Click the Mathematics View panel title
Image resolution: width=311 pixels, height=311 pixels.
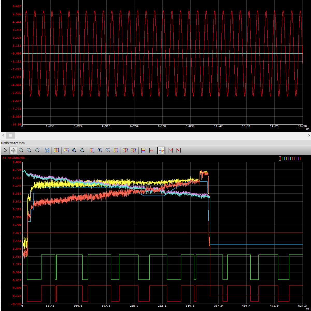pyautogui.click(x=13, y=143)
